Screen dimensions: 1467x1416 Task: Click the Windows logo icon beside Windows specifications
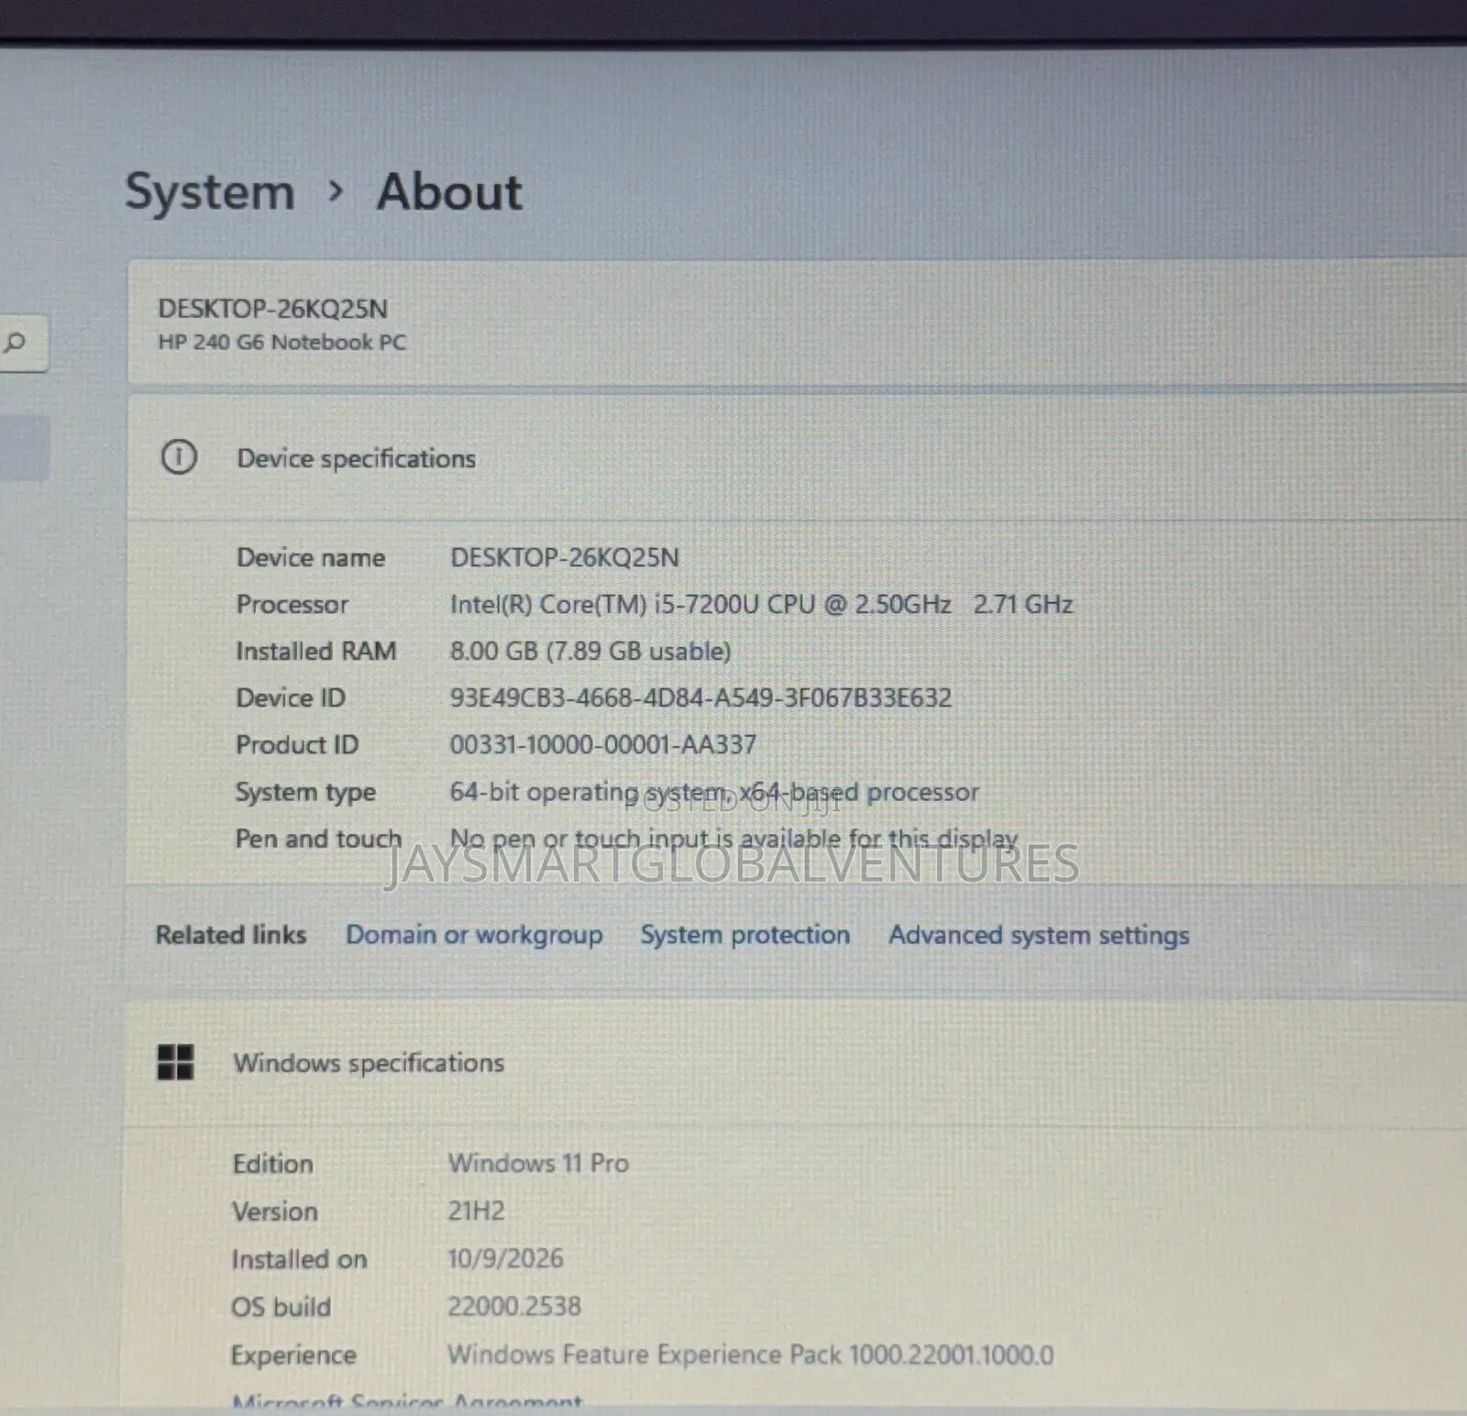175,1062
